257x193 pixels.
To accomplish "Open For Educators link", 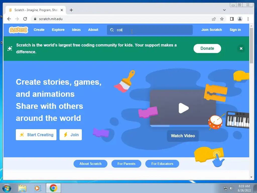I will tap(162, 164).
